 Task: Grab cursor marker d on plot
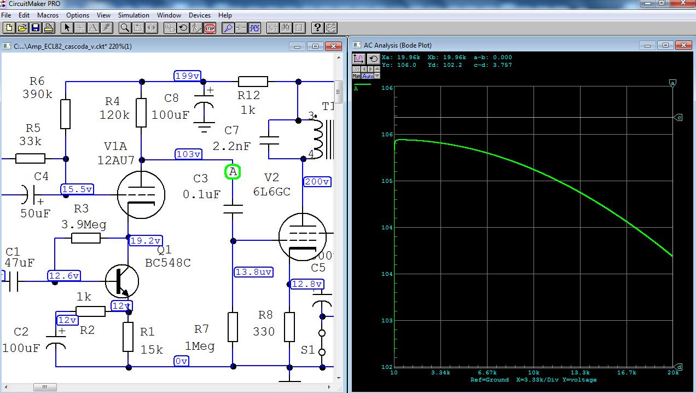tap(679, 367)
